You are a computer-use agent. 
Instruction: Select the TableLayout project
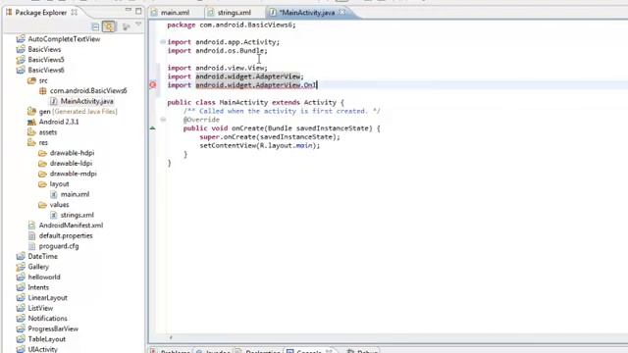47,339
